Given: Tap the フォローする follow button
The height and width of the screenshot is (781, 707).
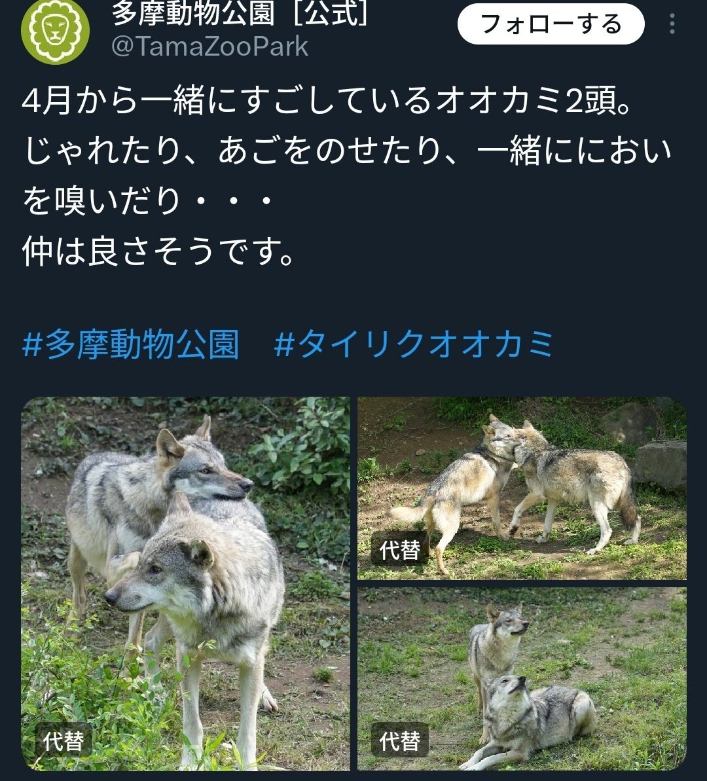Looking at the screenshot, I should coord(551,24).
